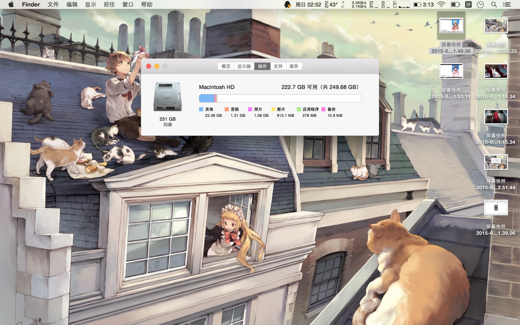520x325 pixels.
Task: Click the 周日 02:52 clock in menu bar
Action: (308, 5)
